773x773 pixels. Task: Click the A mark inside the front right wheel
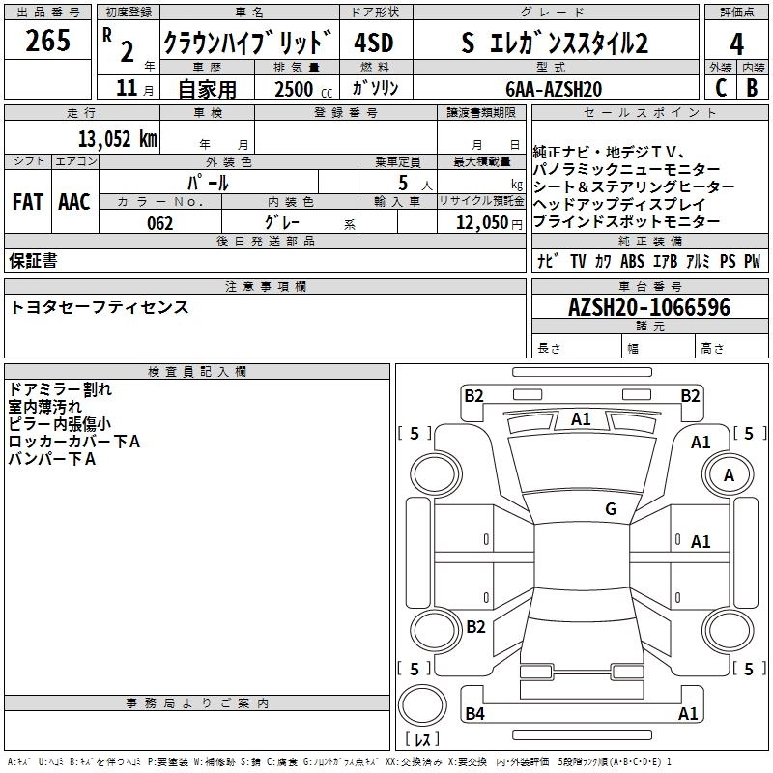click(729, 474)
